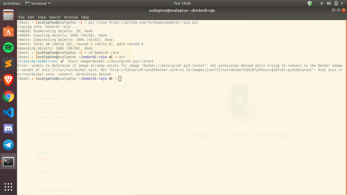Open Activities overview

coord(12,3)
